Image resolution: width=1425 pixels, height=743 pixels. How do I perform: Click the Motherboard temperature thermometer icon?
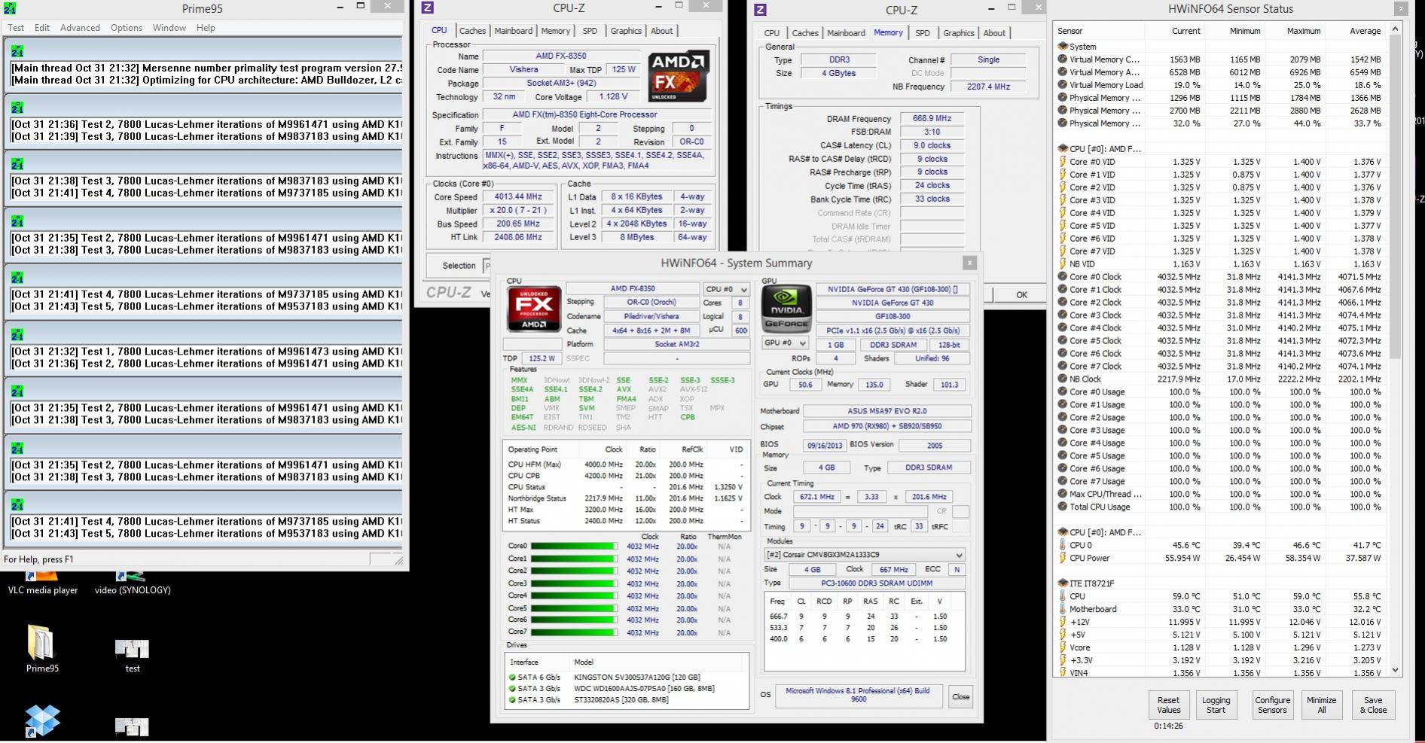[x=1063, y=609]
